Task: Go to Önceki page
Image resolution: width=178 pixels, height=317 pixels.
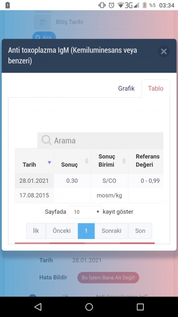Action: point(61,231)
